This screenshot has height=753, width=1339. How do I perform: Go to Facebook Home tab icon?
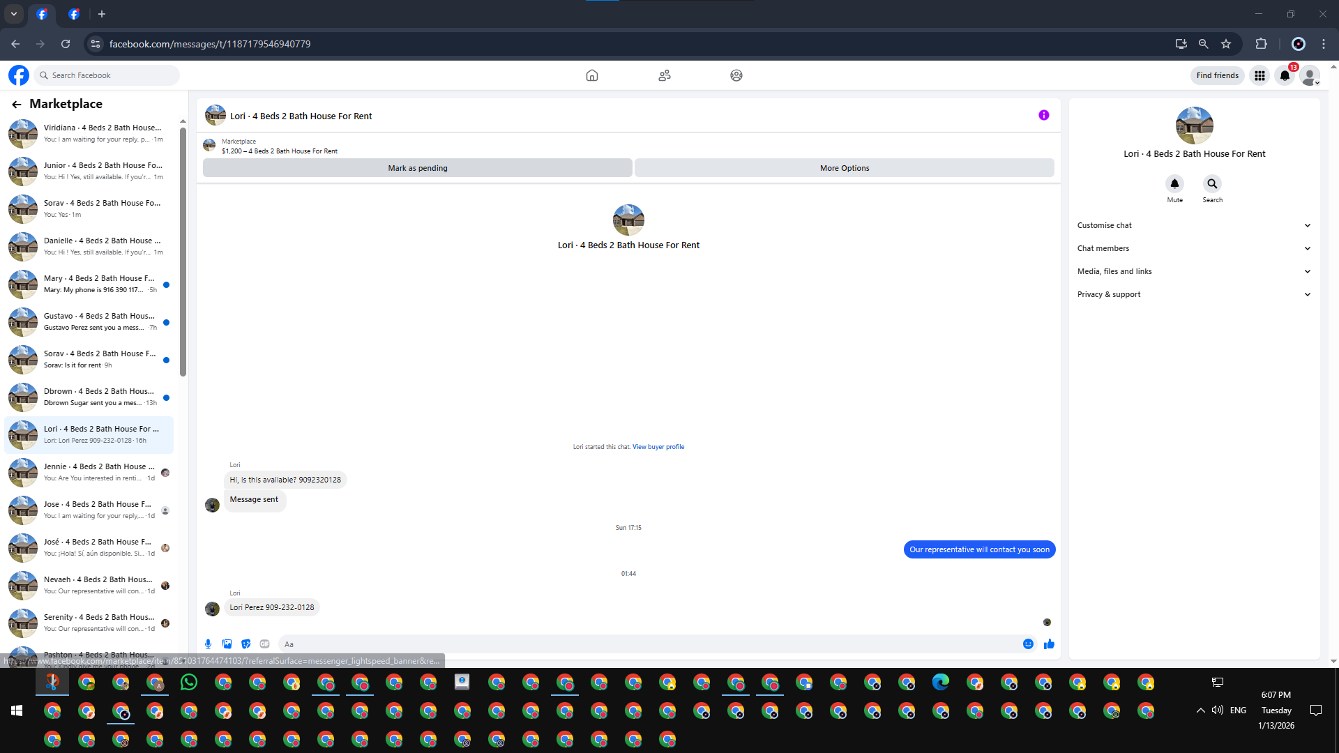click(591, 75)
